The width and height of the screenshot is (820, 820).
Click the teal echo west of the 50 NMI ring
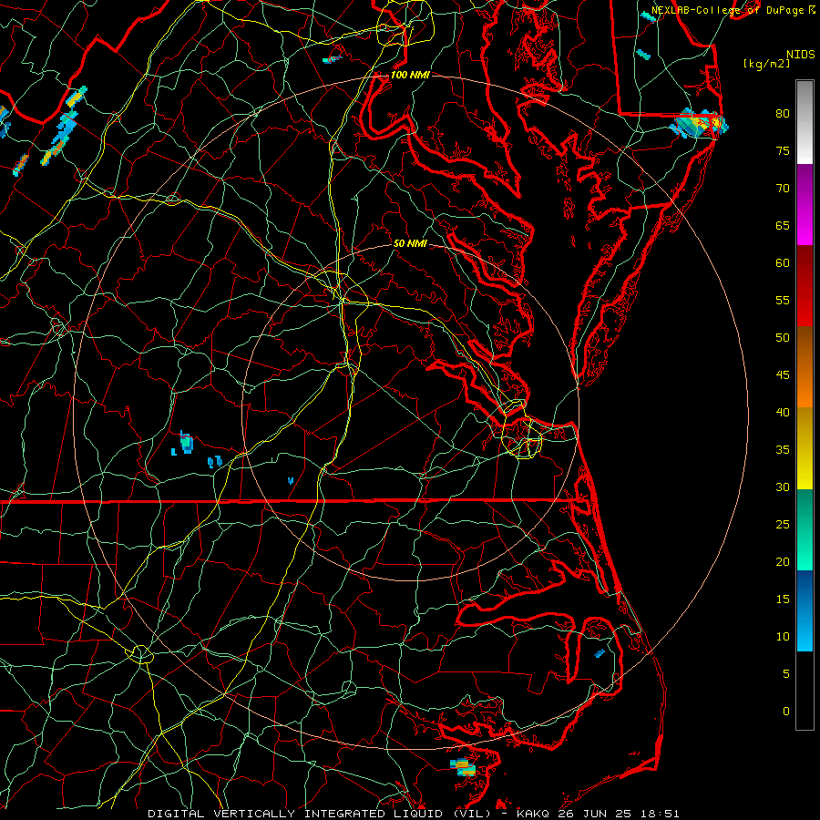186,443
